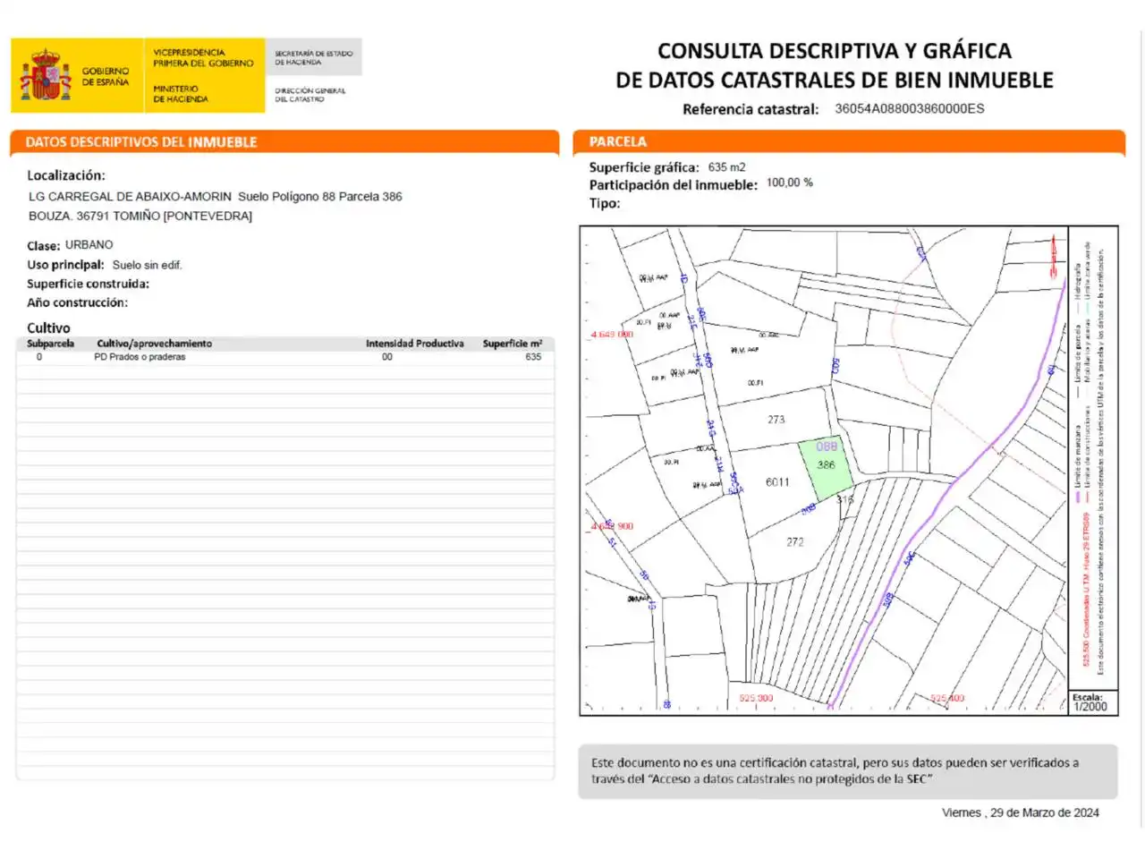Select the date 'Viernes , 29 de Marzo de 2024'
This screenshot has width=1145, height=859.
point(1021,812)
